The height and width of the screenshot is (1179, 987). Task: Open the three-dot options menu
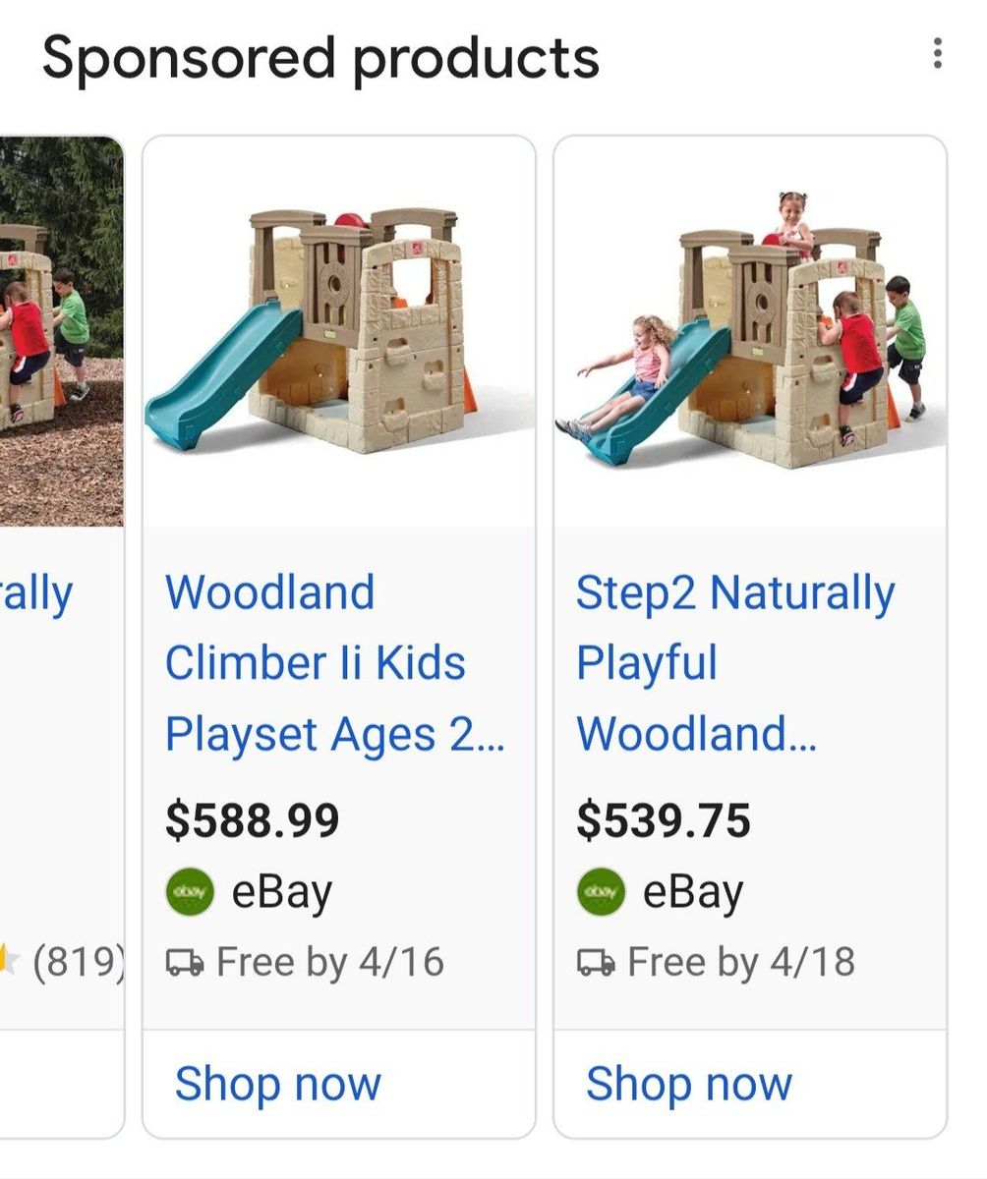937,54
